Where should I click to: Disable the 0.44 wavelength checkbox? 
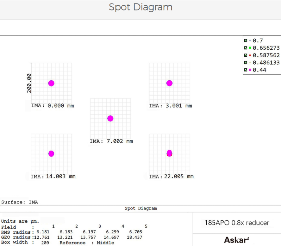tap(246, 70)
